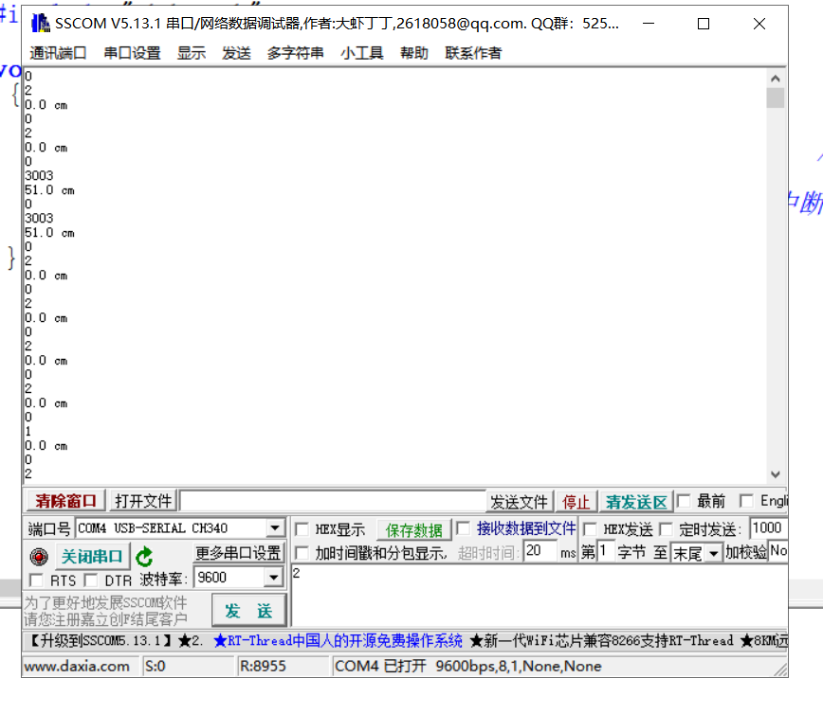This screenshot has height=714, width=823.
Task: Open the 9600 baud rate dropdown
Action: (x=274, y=578)
